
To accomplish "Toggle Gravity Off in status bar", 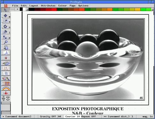I will 48,116.
